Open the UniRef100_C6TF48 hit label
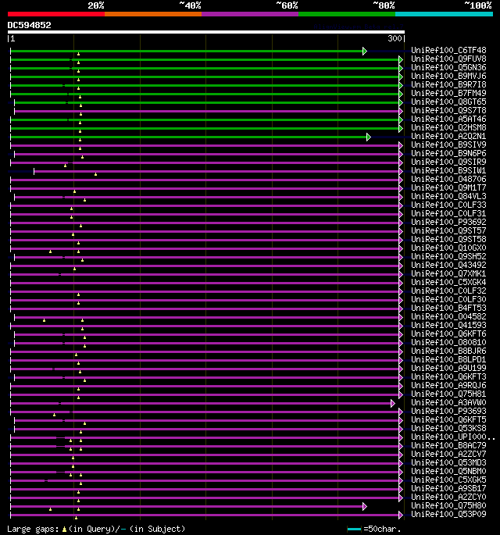 [x=448, y=50]
